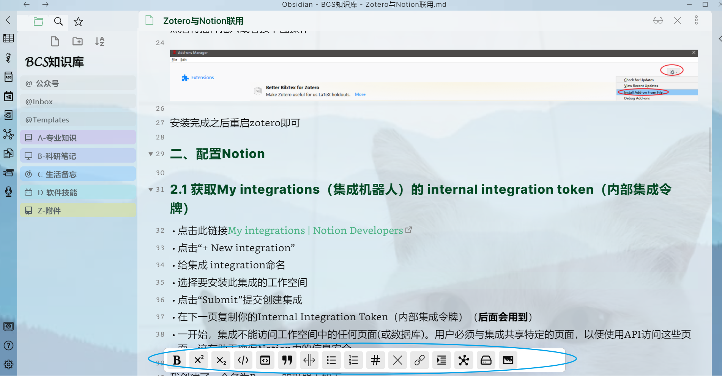Image resolution: width=722 pixels, height=376 pixels.
Task: Fold the 2.1 获取My integrations heading
Action: pyautogui.click(x=151, y=190)
